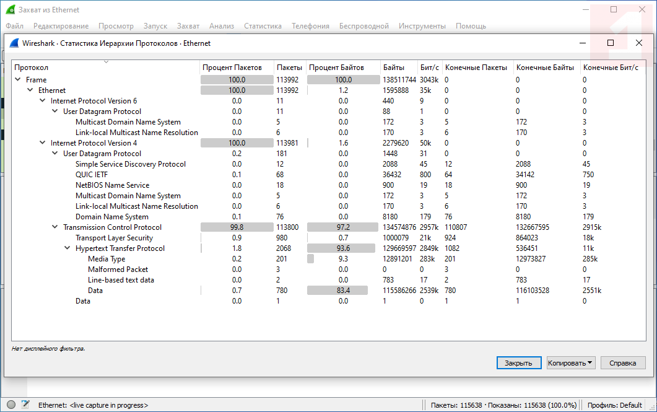Select the QUIC IETF row

tap(329, 174)
